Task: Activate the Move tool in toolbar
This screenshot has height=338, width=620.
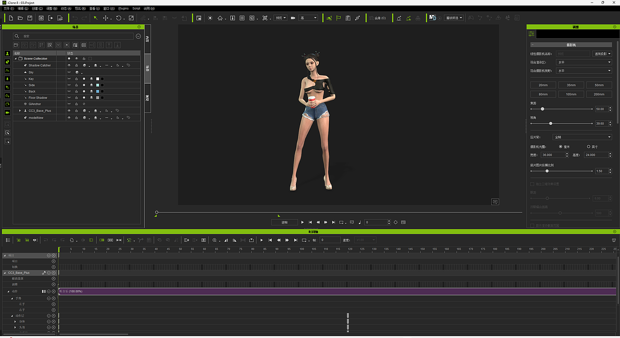Action: click(x=106, y=18)
